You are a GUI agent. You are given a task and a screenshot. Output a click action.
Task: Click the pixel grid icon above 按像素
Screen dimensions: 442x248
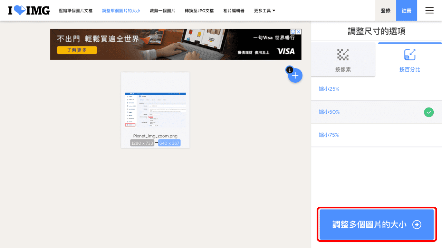tap(343, 54)
